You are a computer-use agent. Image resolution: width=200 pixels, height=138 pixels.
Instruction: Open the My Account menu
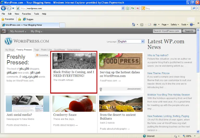coord(18,31)
